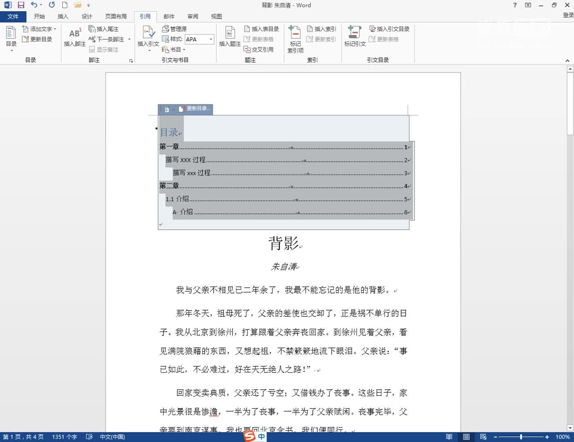Collapse the ribbon with the chevron arrow
This screenshot has height=442, width=574.
pos(568,60)
